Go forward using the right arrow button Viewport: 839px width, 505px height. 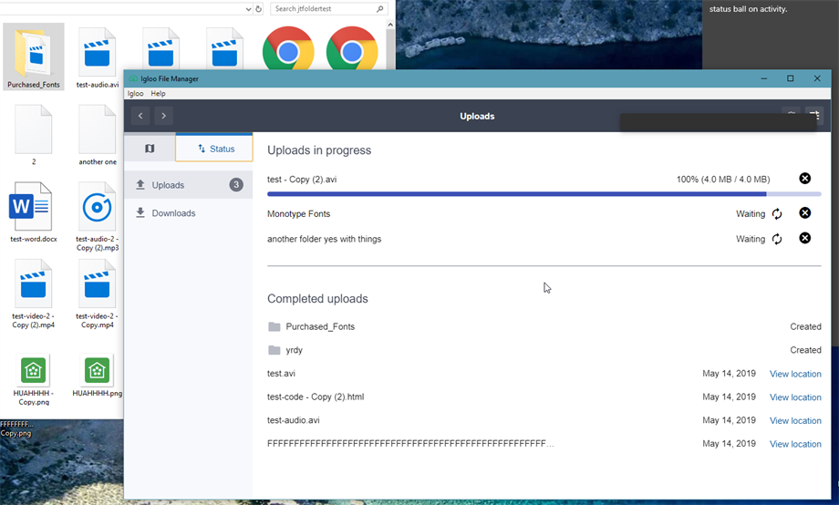click(163, 116)
